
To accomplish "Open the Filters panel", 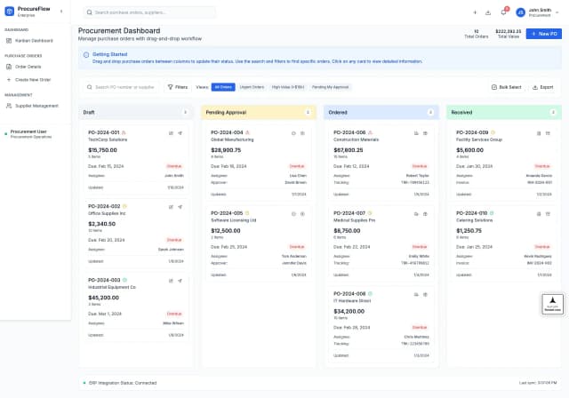I will 178,87.
